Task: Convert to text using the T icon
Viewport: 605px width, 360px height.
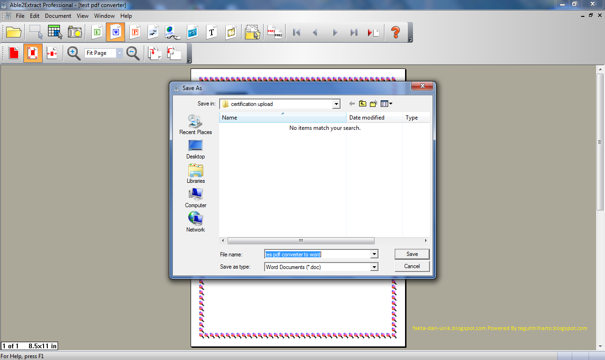Action: click(x=212, y=32)
